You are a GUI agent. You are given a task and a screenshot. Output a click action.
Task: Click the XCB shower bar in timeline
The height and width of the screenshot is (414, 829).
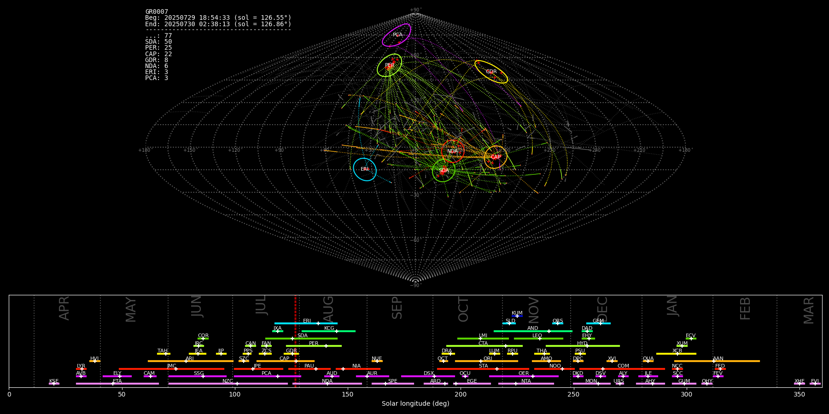(x=676, y=354)
